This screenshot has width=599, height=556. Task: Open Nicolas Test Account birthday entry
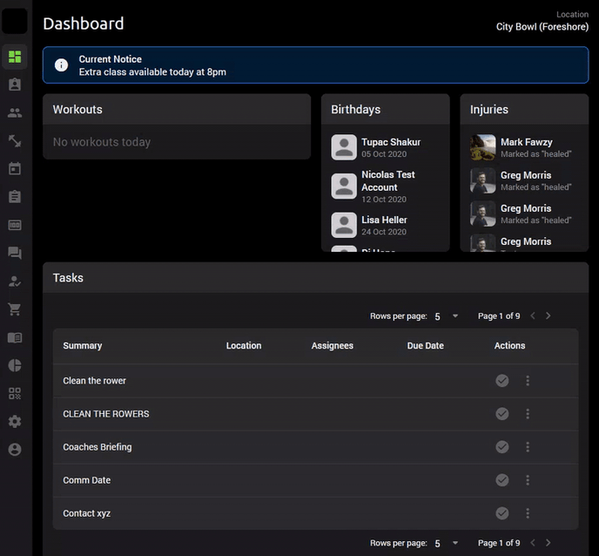pos(385,186)
